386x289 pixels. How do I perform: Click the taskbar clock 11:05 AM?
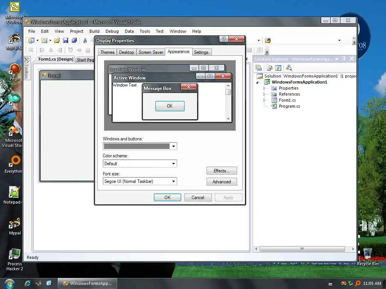pyautogui.click(x=372, y=283)
